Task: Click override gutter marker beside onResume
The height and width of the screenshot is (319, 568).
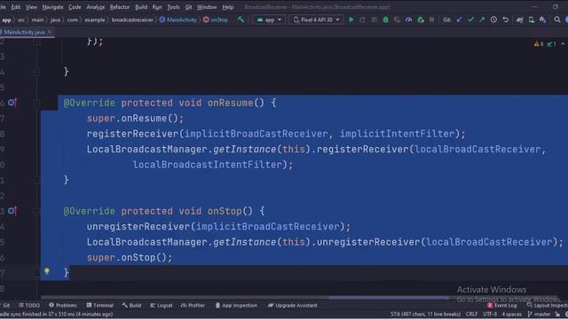Action: [x=12, y=103]
